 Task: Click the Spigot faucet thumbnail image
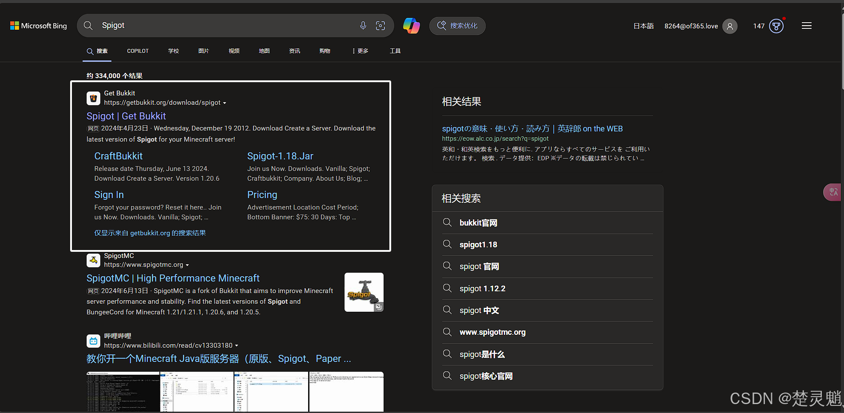[364, 292]
